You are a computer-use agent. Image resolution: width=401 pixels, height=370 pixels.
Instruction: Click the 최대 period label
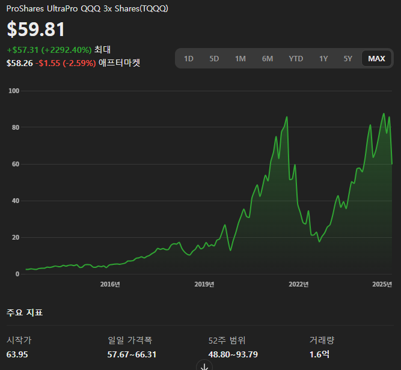coord(102,50)
